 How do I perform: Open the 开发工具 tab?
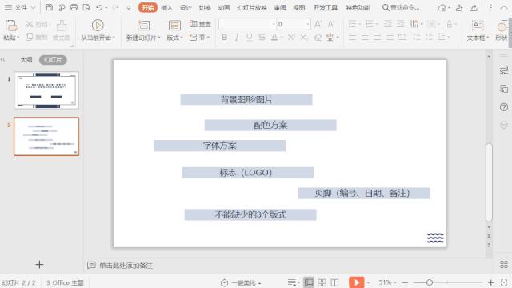[x=326, y=7]
